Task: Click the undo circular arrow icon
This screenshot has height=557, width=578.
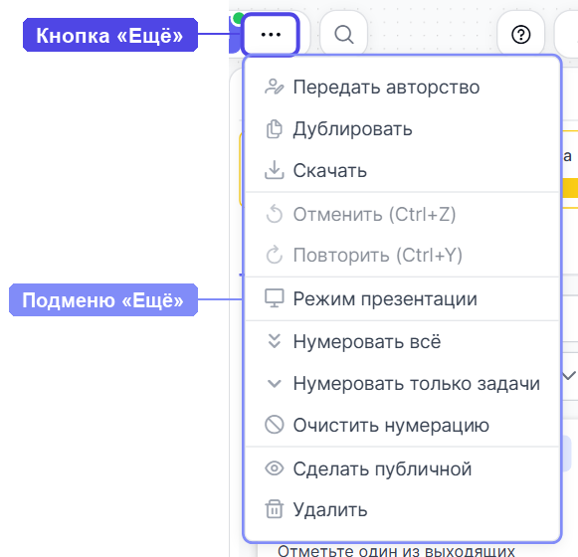Action: 275,214
